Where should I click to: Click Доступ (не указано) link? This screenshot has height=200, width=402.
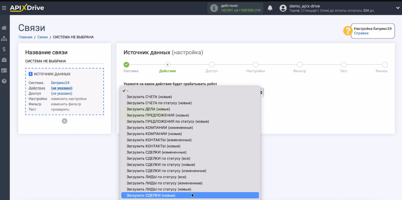(x=62, y=93)
